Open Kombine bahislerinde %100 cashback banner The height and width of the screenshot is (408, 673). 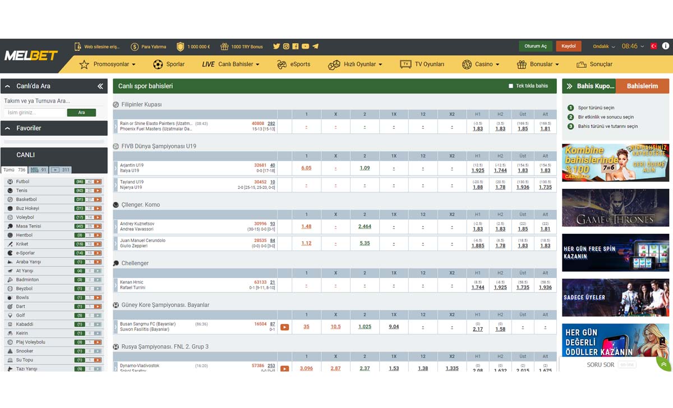point(615,163)
